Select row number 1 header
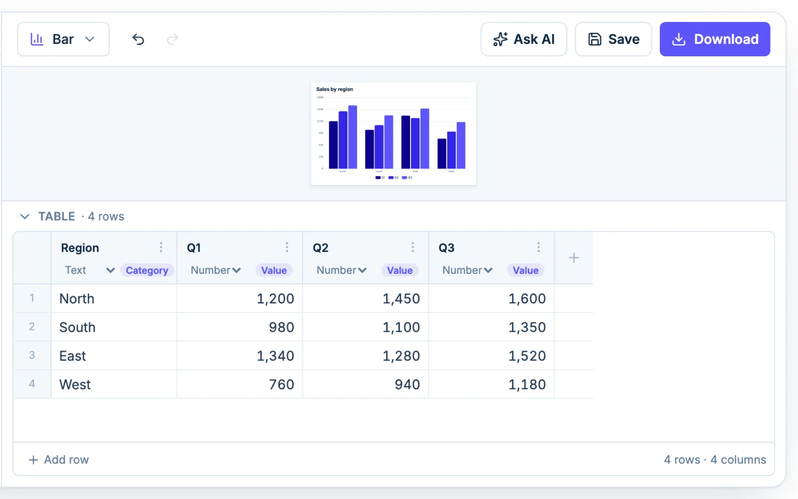 tap(32, 298)
